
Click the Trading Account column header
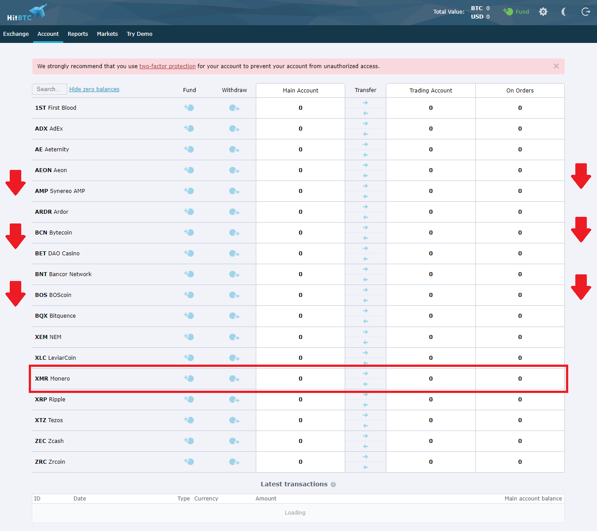(431, 91)
